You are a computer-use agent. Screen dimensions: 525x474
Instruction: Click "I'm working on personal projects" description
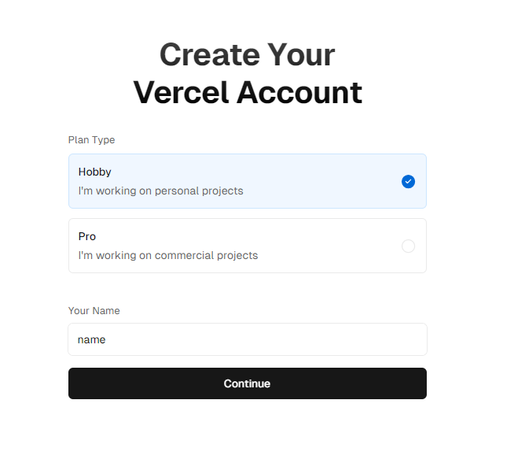[160, 191]
